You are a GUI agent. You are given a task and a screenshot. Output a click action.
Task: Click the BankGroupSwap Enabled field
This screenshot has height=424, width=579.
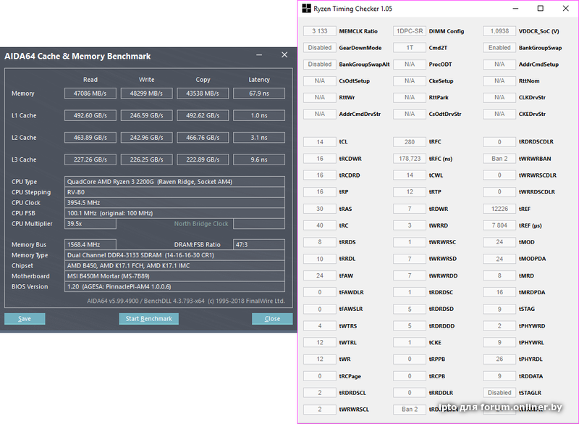[499, 48]
